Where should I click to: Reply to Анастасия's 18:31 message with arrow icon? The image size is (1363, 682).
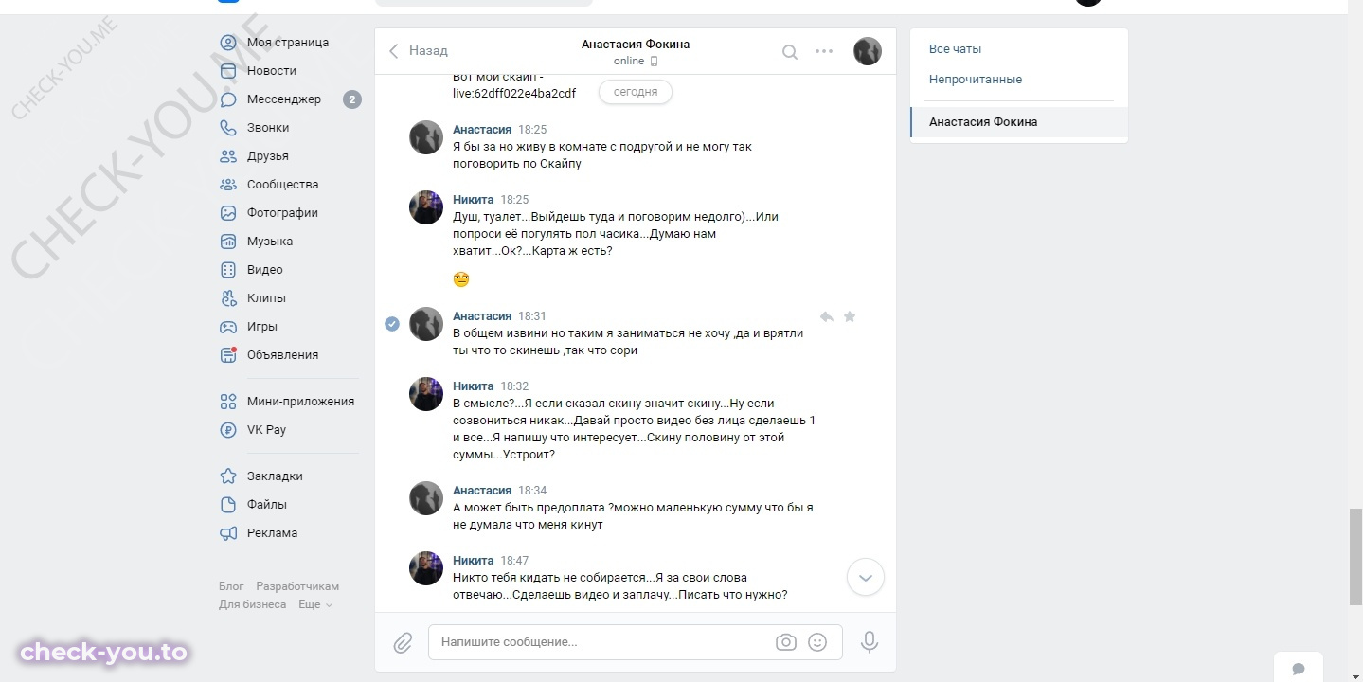(826, 316)
